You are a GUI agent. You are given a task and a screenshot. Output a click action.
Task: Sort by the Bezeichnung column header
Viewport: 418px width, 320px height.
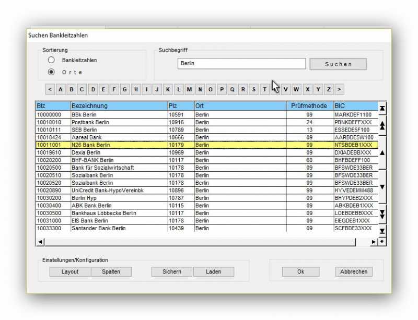118,106
